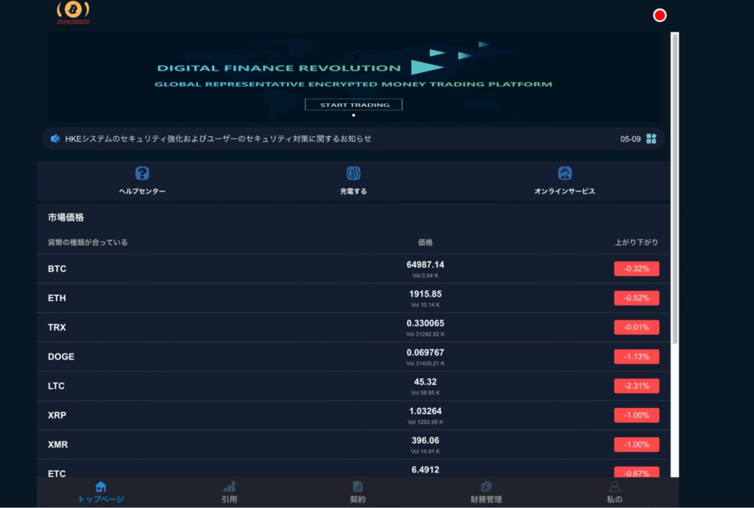Select the XMR market row name
This screenshot has width=754, height=508.
pos(57,445)
